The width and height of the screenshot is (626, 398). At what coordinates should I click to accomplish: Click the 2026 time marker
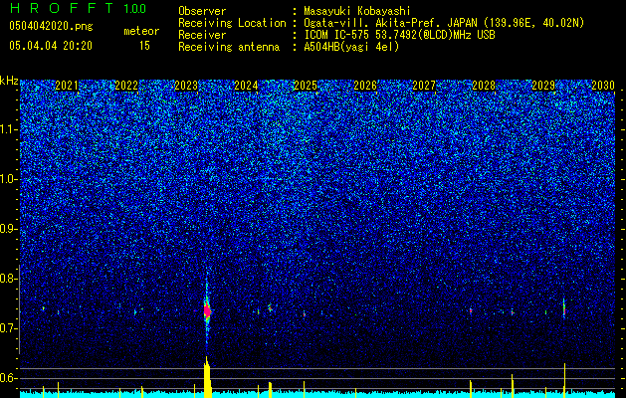coord(365,86)
